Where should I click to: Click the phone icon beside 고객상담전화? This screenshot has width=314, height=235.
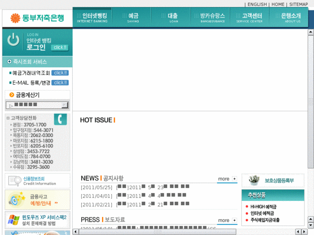coord(60,119)
